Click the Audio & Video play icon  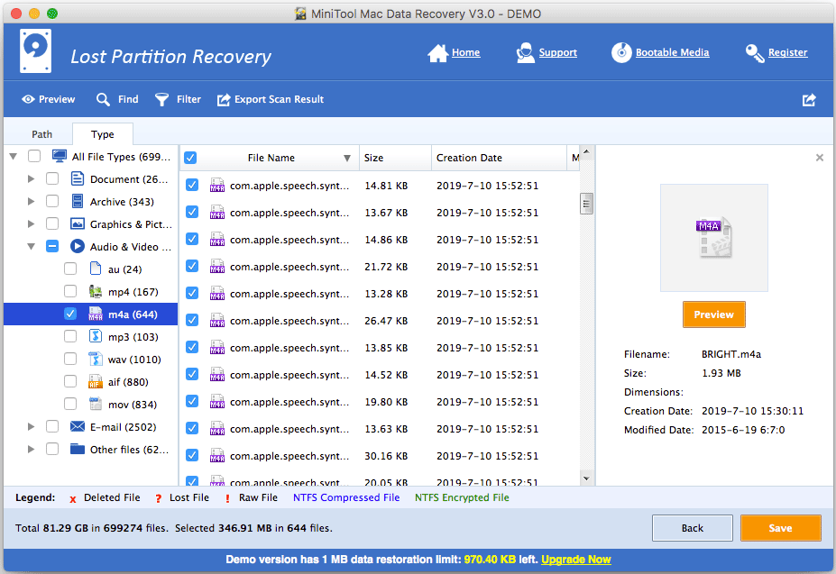pyautogui.click(x=78, y=246)
